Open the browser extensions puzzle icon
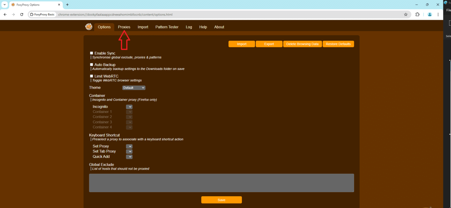Screen dimensions: 451x208 417,14
